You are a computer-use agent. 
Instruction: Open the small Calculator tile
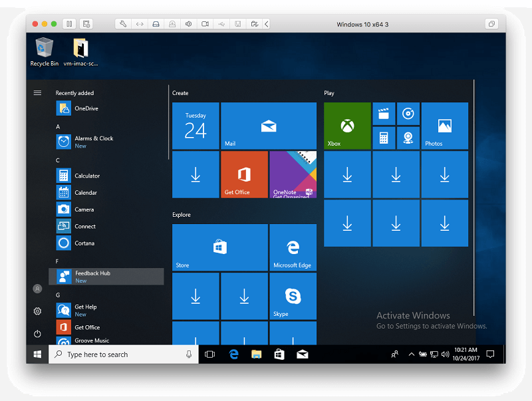click(384, 138)
